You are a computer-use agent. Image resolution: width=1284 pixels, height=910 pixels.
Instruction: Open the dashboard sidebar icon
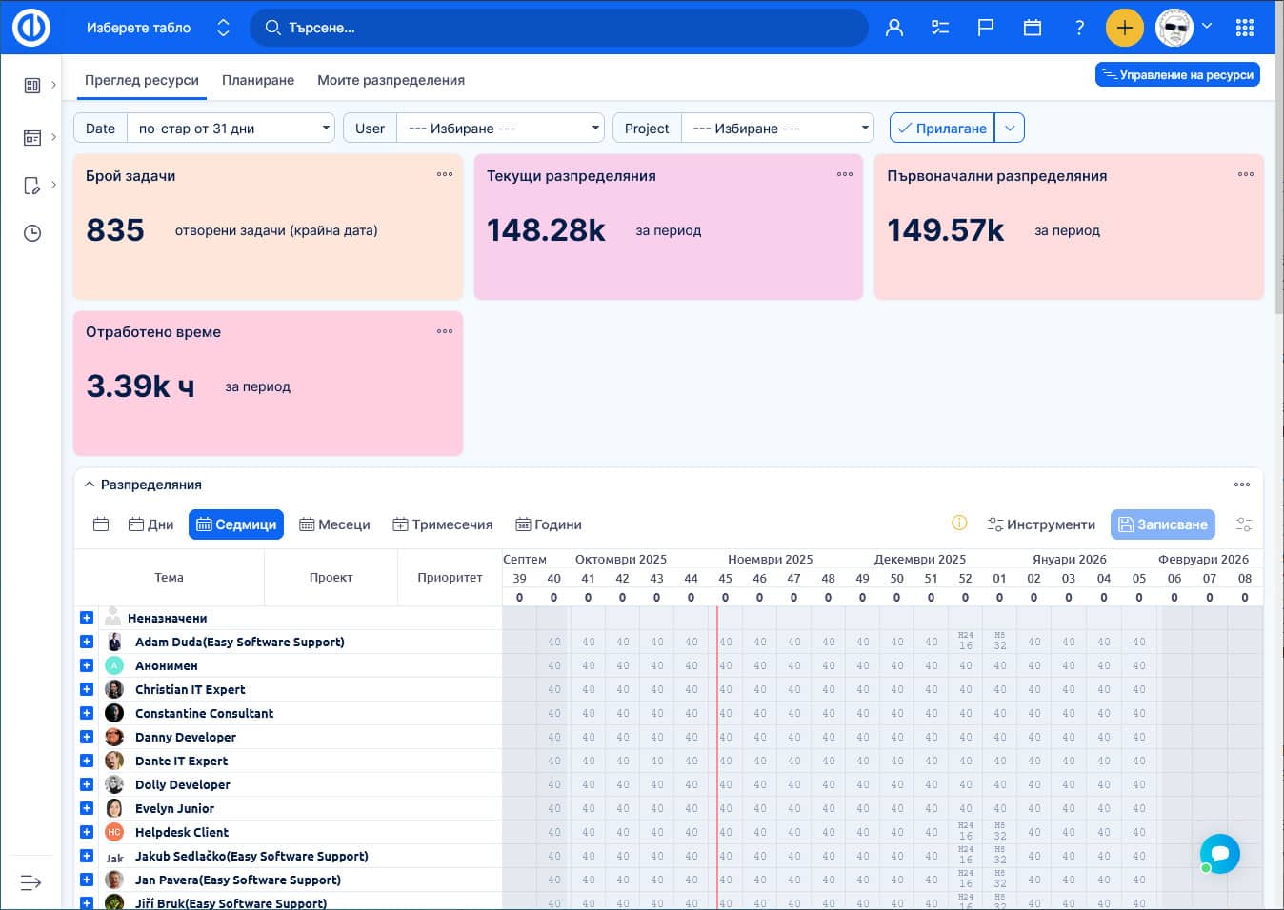tap(31, 86)
